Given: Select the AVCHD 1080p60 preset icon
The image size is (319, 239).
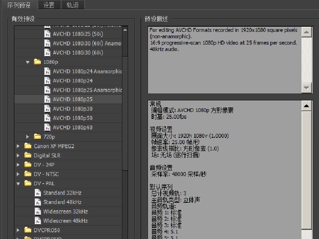Looking at the screenshot, I should [x=47, y=127].
